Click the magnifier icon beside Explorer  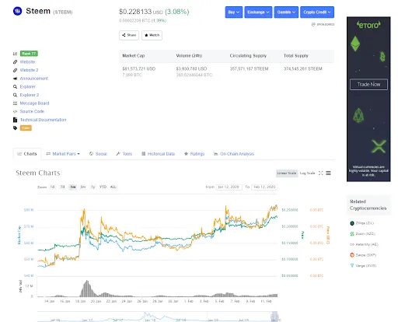click(15, 86)
